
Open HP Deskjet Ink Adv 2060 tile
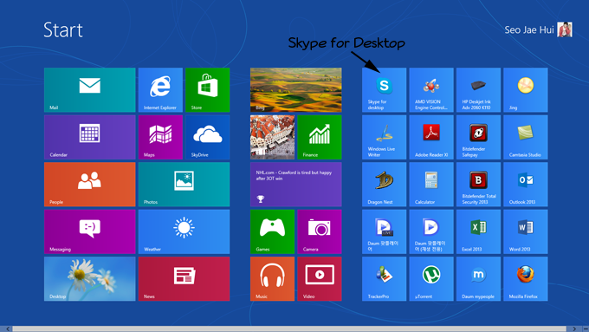[x=478, y=90]
